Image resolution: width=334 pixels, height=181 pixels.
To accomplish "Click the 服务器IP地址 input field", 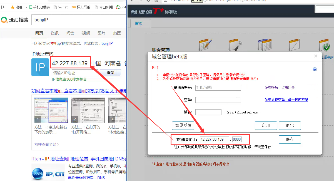I will [x=215, y=139].
